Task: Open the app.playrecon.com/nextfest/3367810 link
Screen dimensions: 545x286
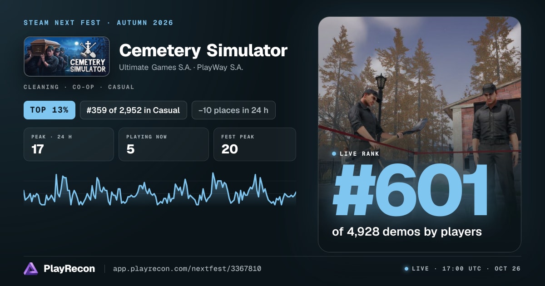Action: click(187, 269)
